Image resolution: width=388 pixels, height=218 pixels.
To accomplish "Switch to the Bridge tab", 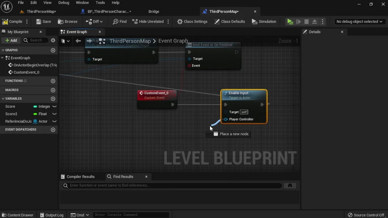I will tap(154, 11).
